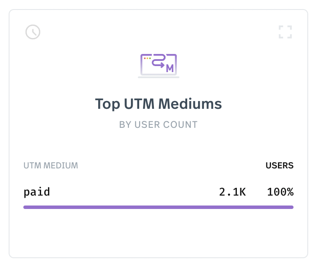
Task: Click the gray laptop base under the illustration
Action: (x=159, y=77)
